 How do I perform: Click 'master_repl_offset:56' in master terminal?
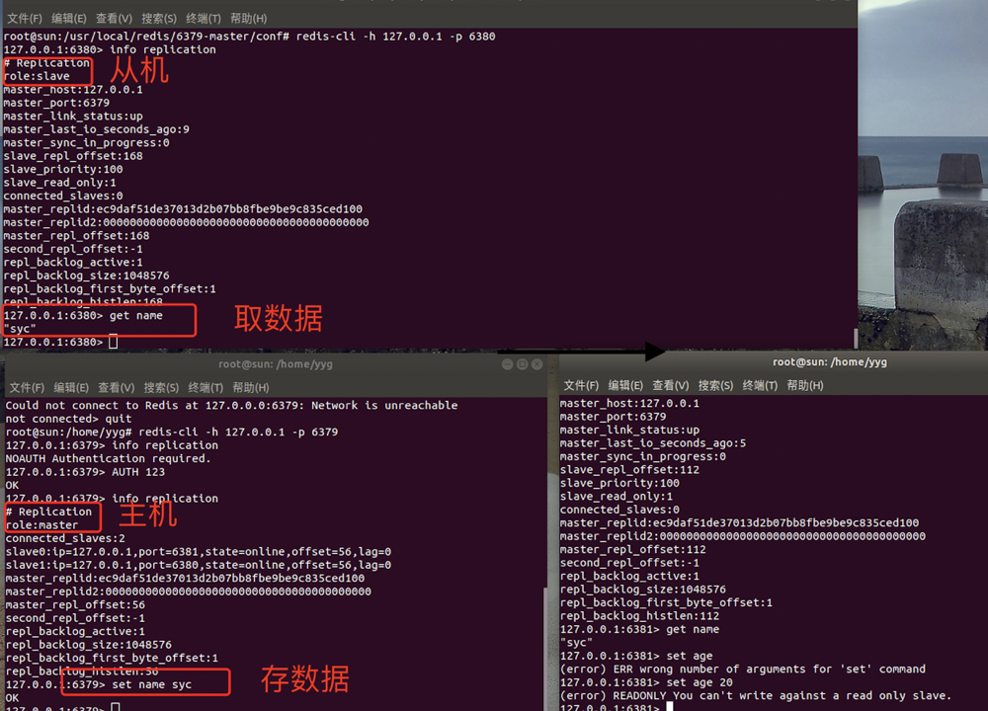(75, 604)
